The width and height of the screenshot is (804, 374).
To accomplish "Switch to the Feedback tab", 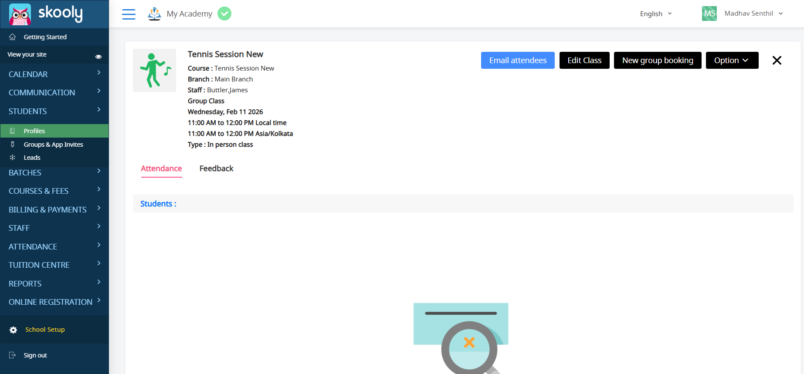I will [x=216, y=168].
